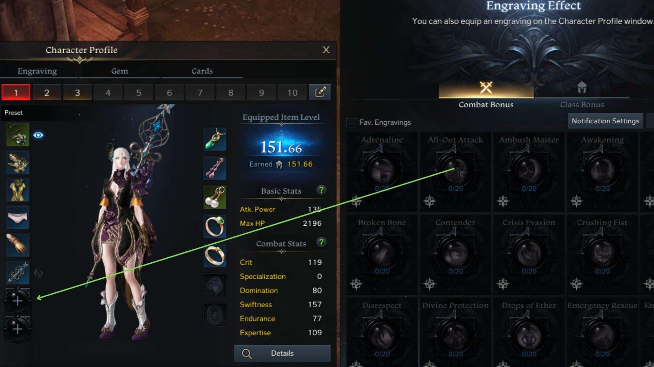654x367 pixels.
Task: Click the necklace accessory slot icon
Action: [x=215, y=139]
